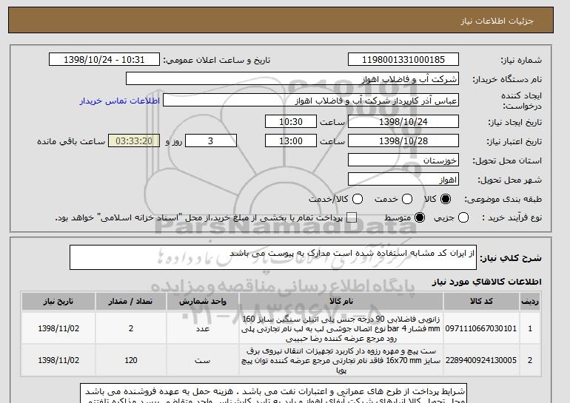The height and width of the screenshot is (403, 570).
Task: Click the ردیف column header
Action: pos(530,302)
